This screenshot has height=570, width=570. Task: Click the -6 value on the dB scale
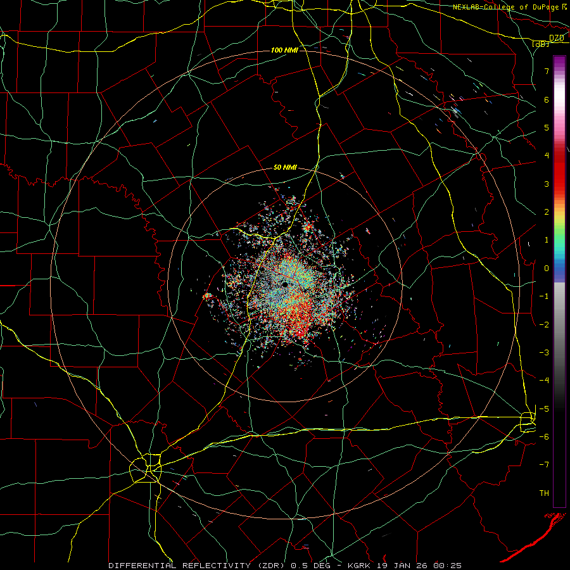coord(544,436)
